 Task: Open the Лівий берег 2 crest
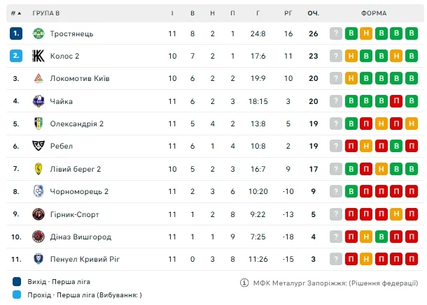[x=38, y=169]
